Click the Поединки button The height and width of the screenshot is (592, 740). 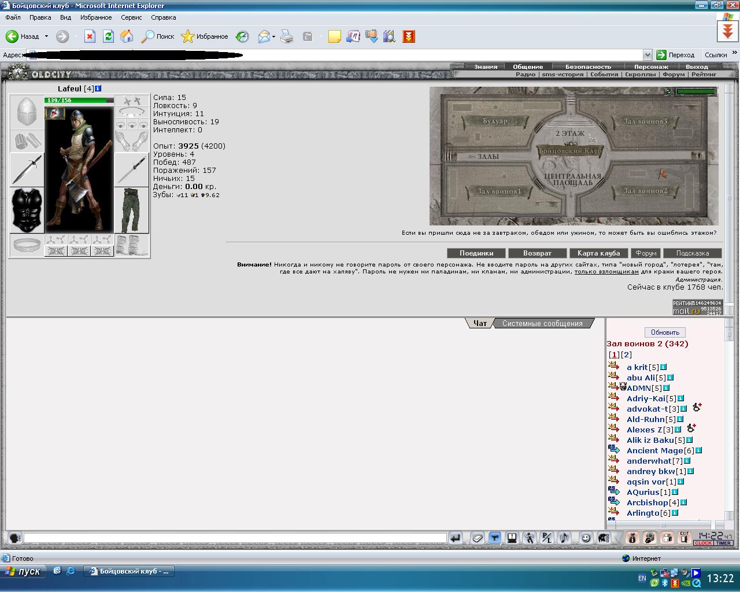[x=476, y=253]
